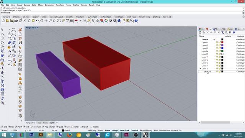This screenshot has height=138, width=245.
Task: Toggle Ortho in the status bar
Action: [x=101, y=130]
